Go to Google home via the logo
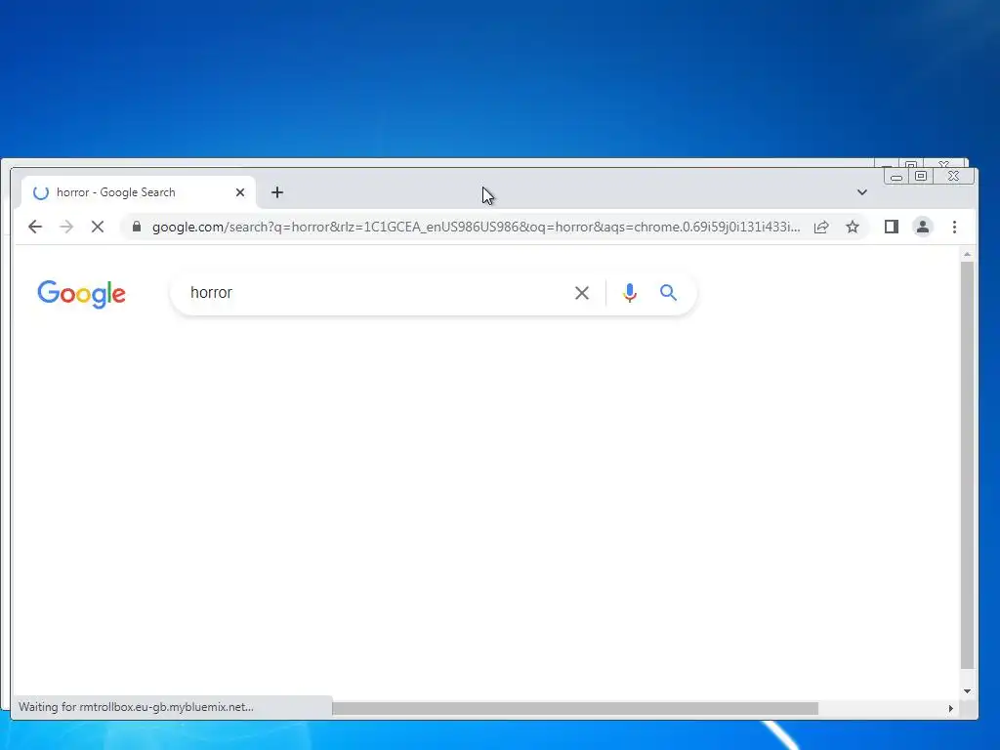Image resolution: width=1000 pixels, height=750 pixels. pos(82,294)
